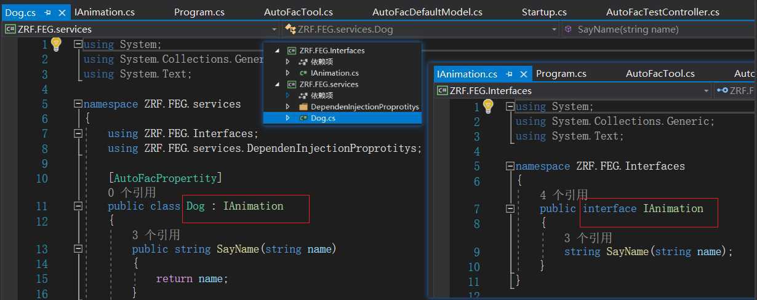The width and height of the screenshot is (757, 300).
Task: Open the Startup.cs tab
Action: point(544,12)
